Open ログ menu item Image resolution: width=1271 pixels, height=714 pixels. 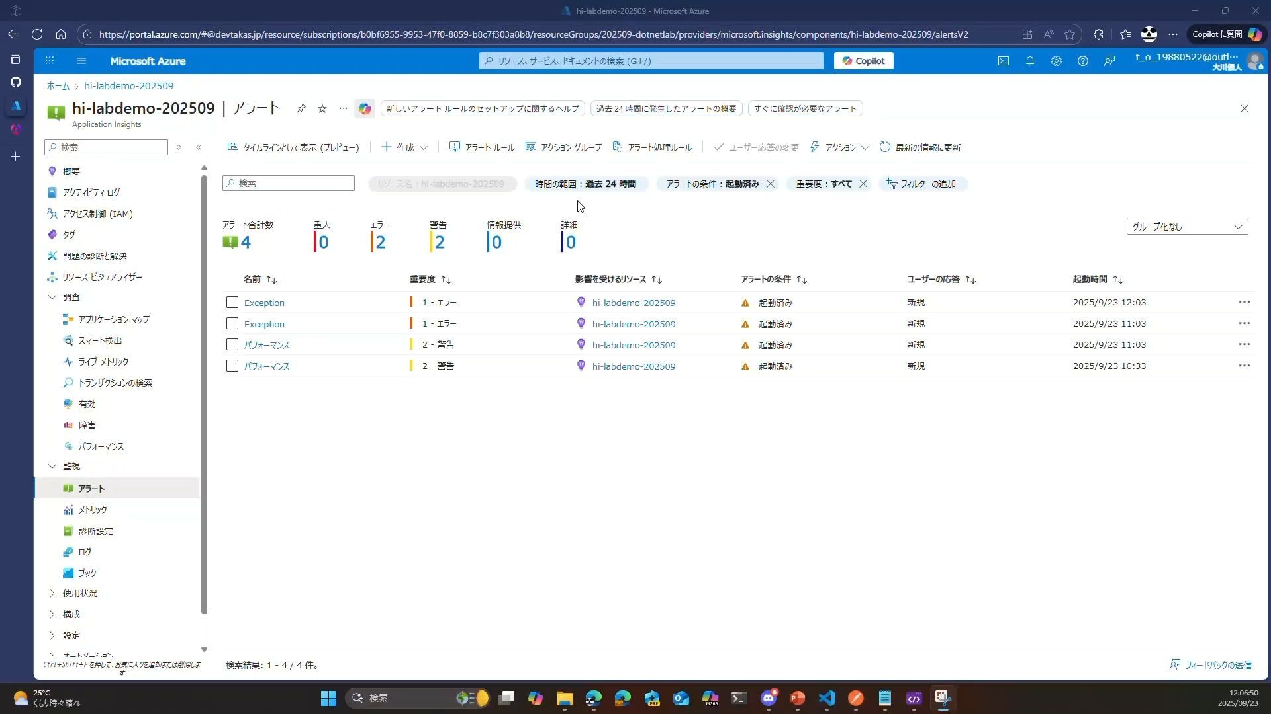(85, 552)
